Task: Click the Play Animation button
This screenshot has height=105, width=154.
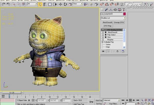Action: click(x=130, y=100)
